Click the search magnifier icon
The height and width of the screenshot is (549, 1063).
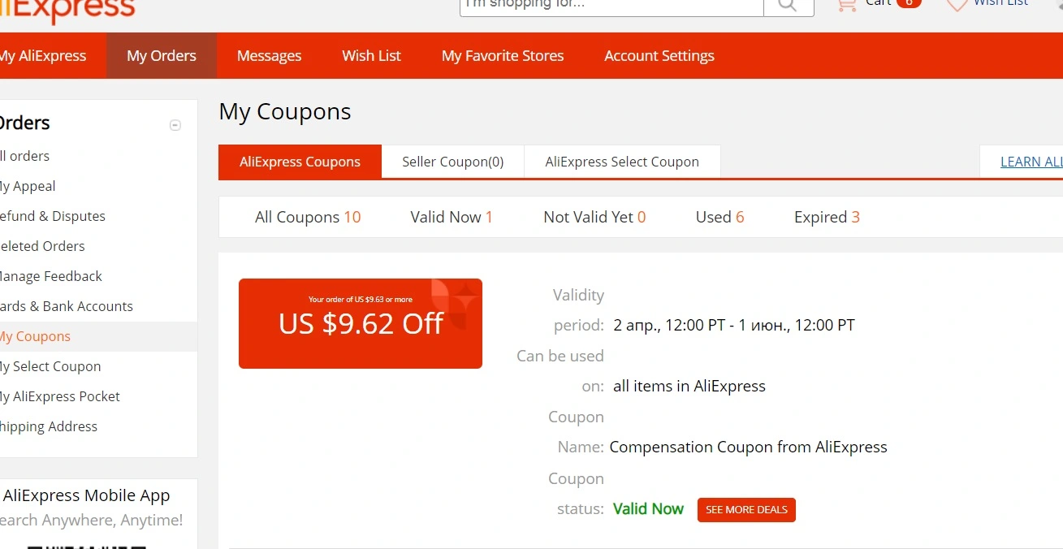tap(788, 6)
